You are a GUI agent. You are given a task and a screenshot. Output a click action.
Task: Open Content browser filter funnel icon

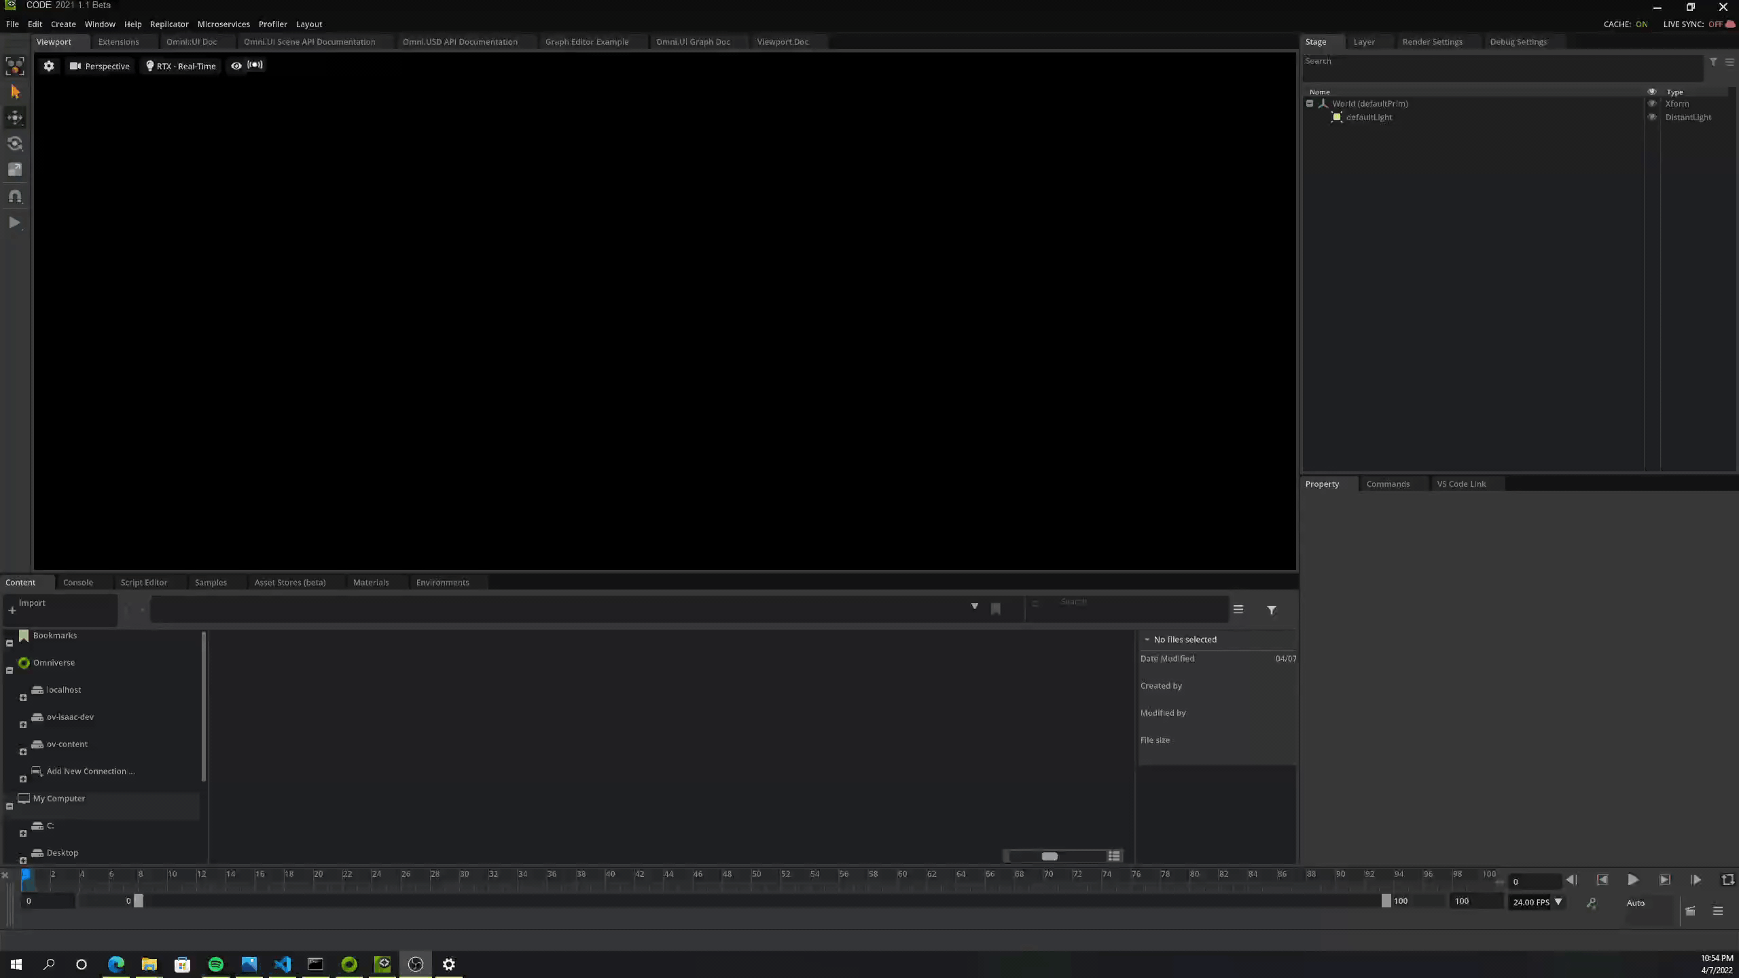click(1271, 610)
